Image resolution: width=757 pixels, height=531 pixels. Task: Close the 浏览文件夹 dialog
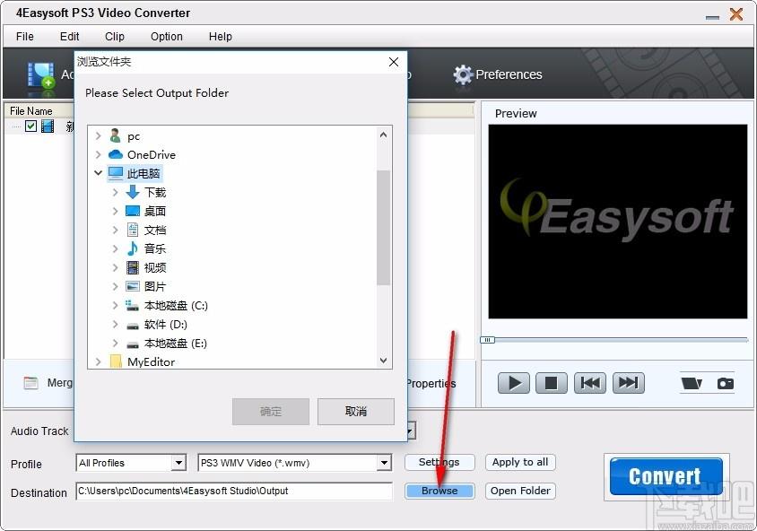pyautogui.click(x=394, y=62)
